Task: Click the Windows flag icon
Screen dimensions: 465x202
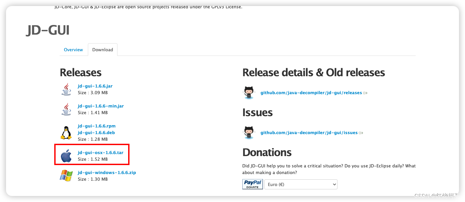Action: coord(66,176)
